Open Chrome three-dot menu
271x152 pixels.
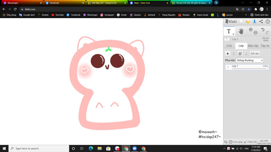coord(267,9)
